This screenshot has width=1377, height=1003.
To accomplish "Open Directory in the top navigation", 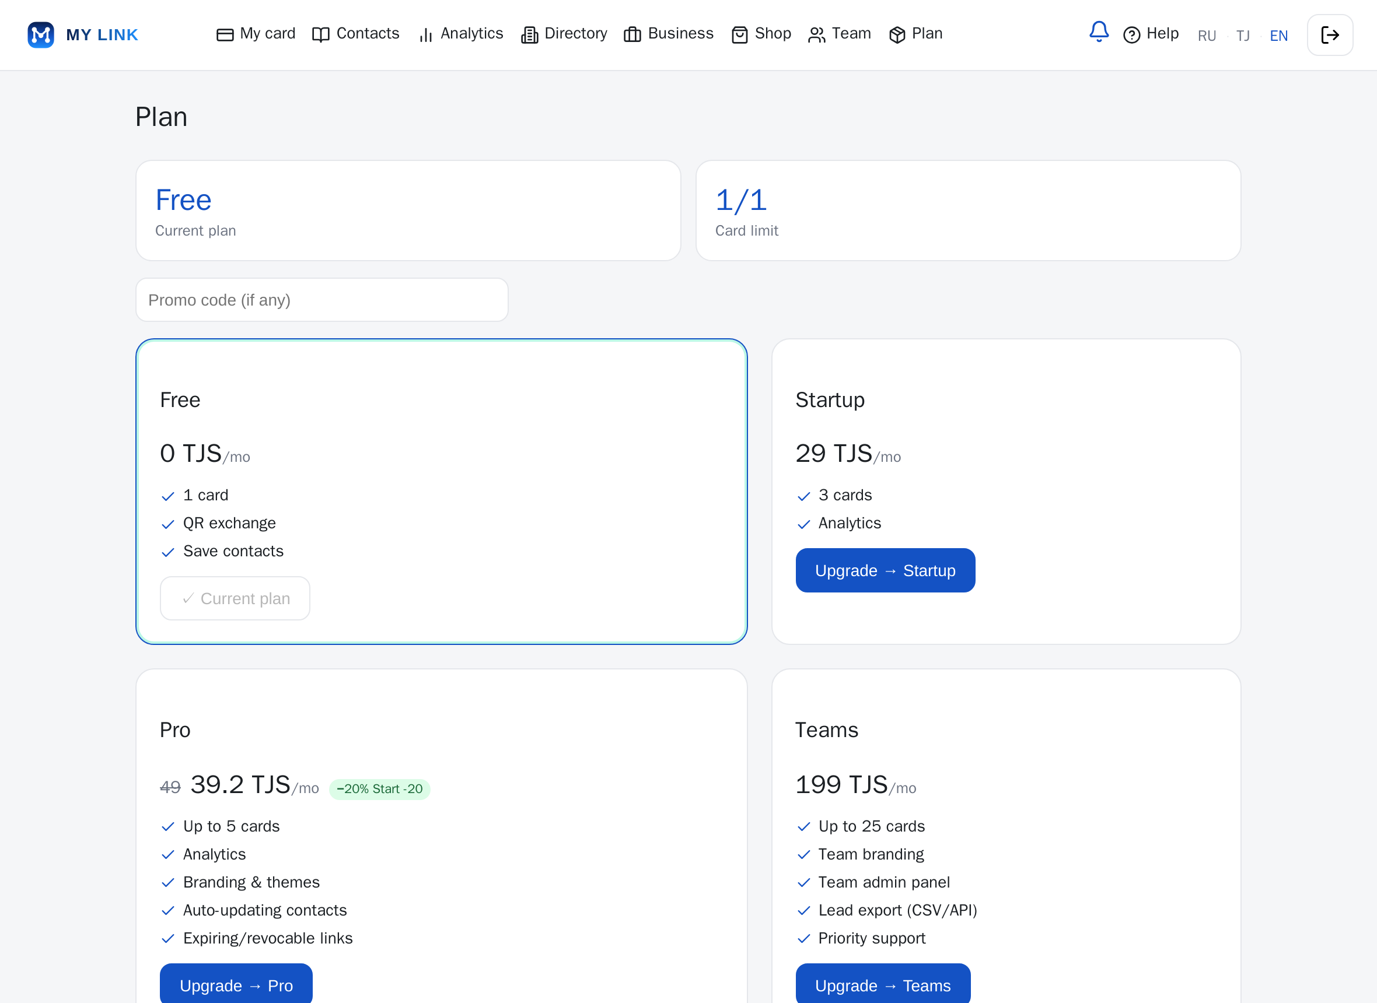I will coord(564,34).
